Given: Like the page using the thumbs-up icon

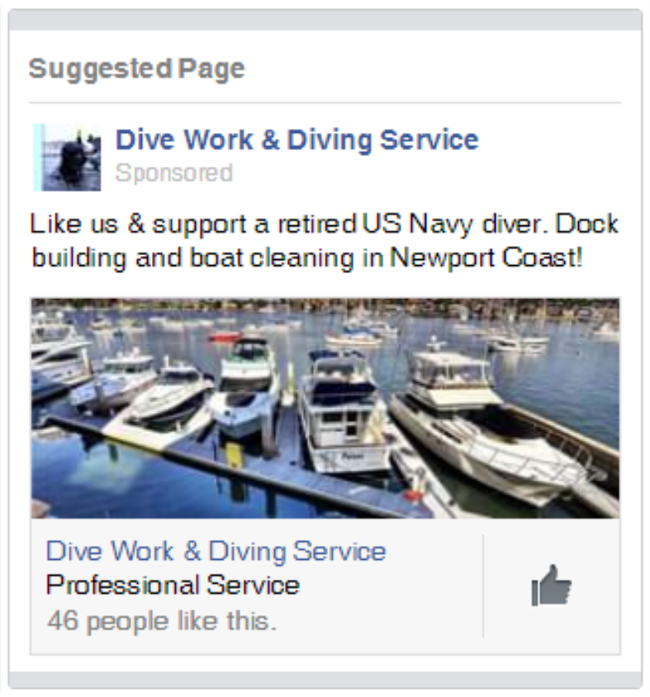Looking at the screenshot, I should (x=551, y=585).
